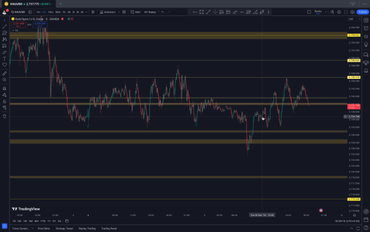Open the timeframe dropdown arrow

tap(86, 12)
